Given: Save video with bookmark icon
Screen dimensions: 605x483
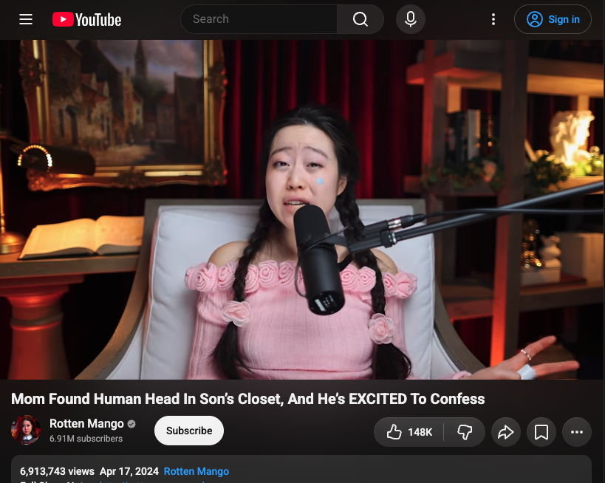Looking at the screenshot, I should tap(541, 432).
